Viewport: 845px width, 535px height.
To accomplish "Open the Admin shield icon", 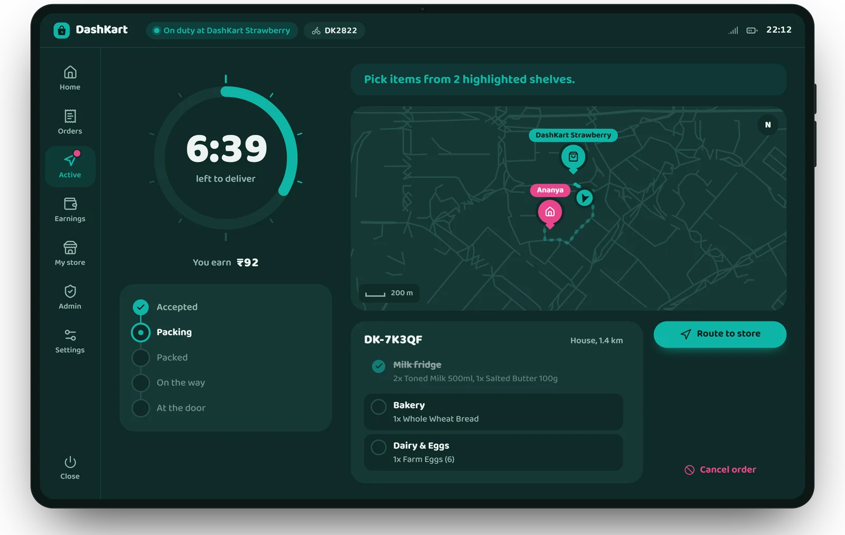I will (70, 291).
